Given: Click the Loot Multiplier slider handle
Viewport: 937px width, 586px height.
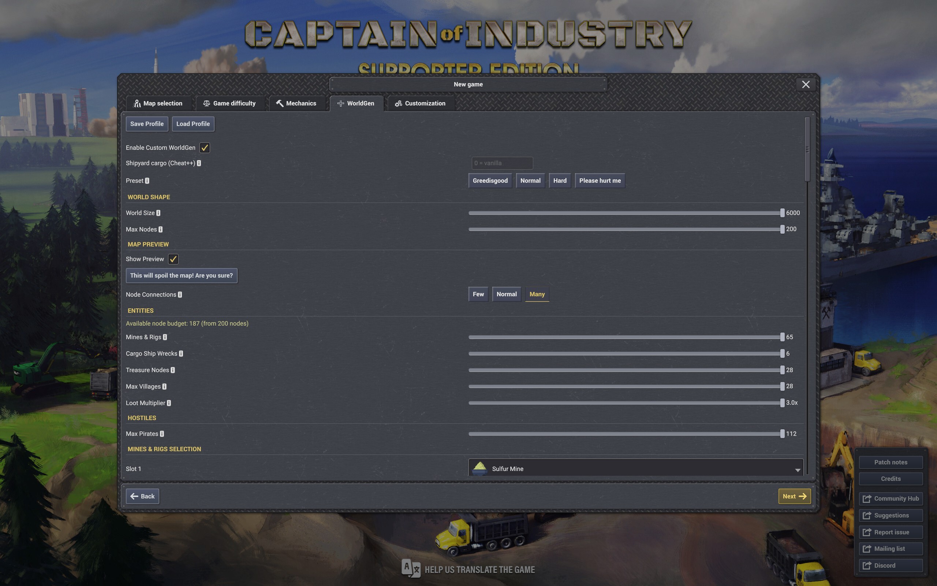Looking at the screenshot, I should (x=782, y=403).
